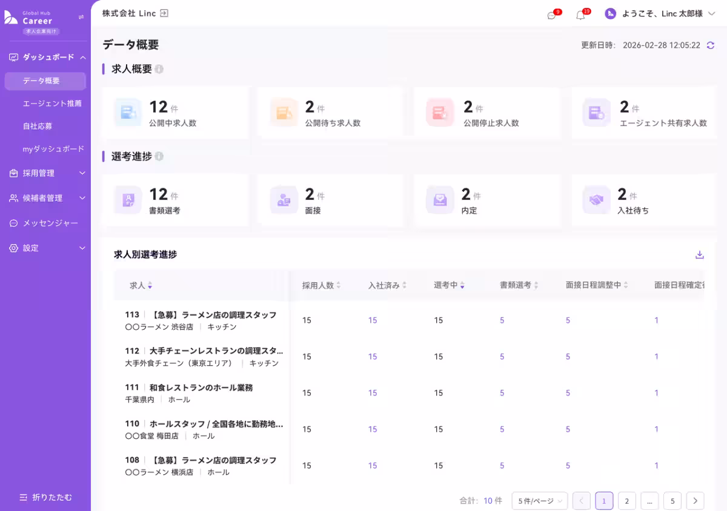
Task: Open job 108 【急募】ラーメン店の調理スタッフ
Action: 201,460
